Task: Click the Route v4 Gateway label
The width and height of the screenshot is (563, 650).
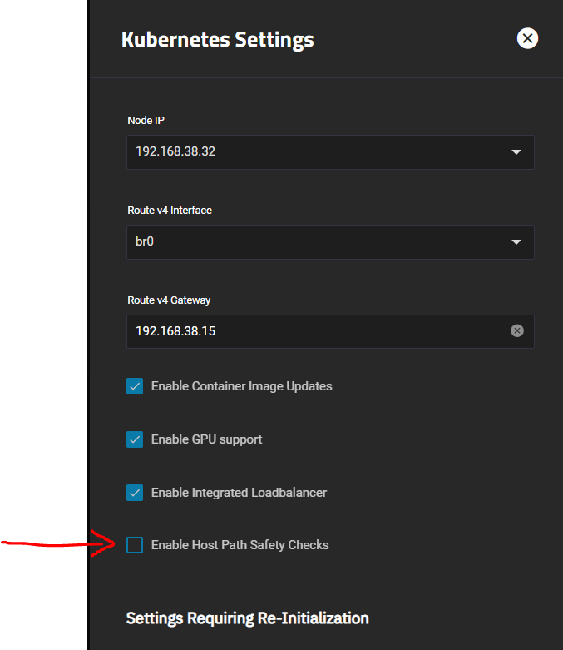Action: pyautogui.click(x=169, y=300)
